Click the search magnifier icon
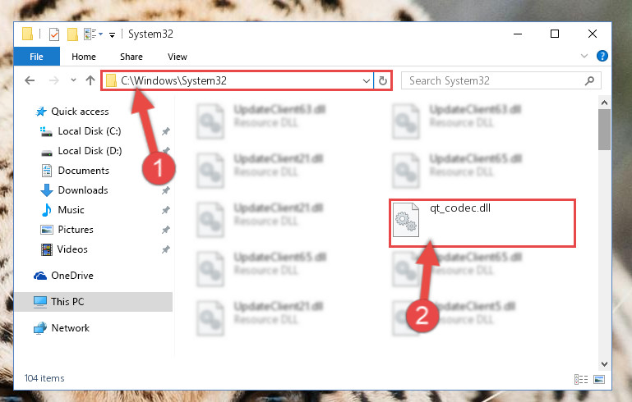Viewport: 632px width, 402px height. (589, 81)
